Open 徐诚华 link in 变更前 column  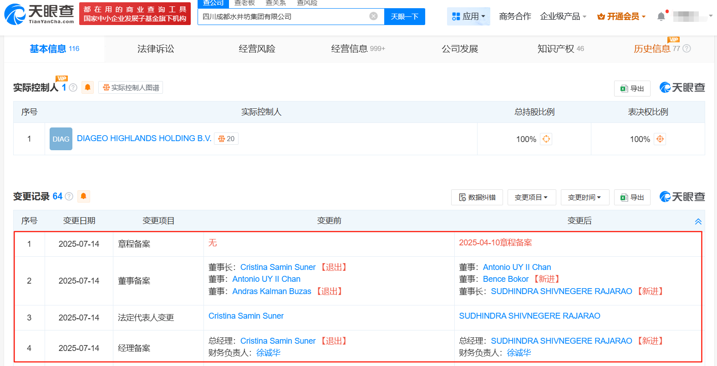268,353
